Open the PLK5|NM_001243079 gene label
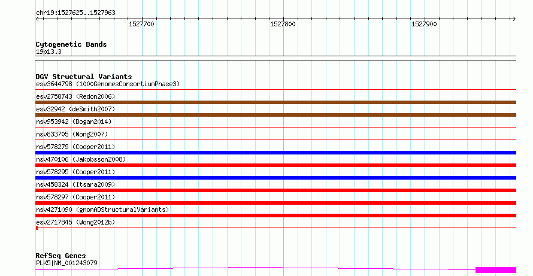This screenshot has width=533, height=276. [66, 263]
